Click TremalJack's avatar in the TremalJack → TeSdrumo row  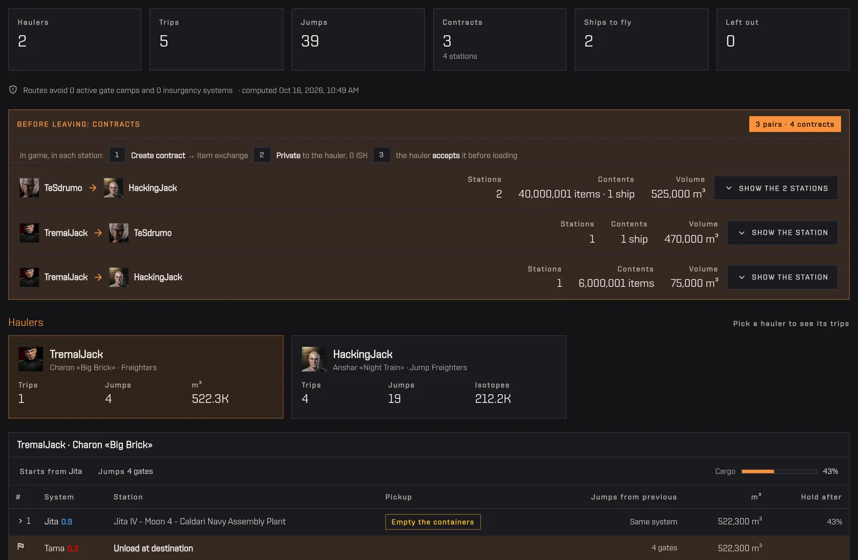point(29,233)
